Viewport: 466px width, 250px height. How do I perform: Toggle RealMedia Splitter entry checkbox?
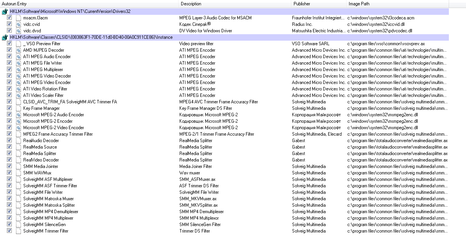9,153
